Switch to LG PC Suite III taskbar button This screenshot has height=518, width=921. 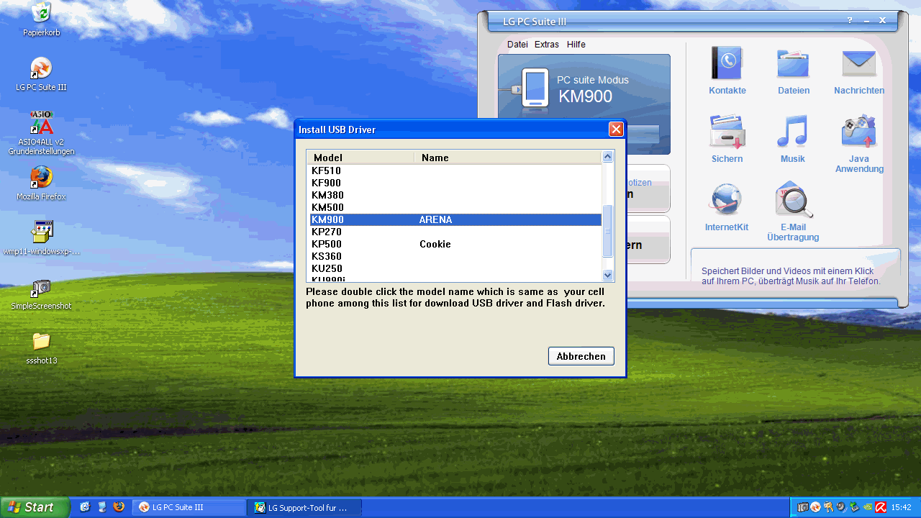point(190,507)
